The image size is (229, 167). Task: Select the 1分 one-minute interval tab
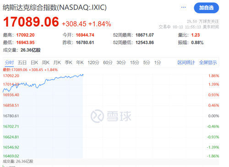click(x=158, y=62)
